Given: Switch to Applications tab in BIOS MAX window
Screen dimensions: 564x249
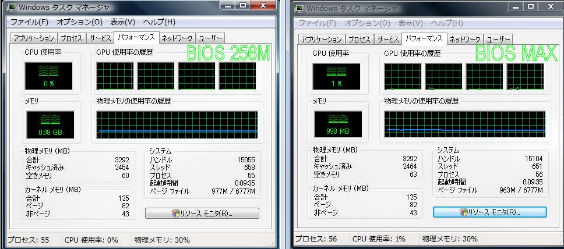Looking at the screenshot, I should point(322,40).
